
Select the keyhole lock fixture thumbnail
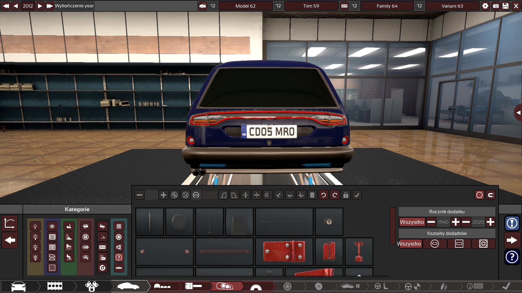[x=329, y=222]
